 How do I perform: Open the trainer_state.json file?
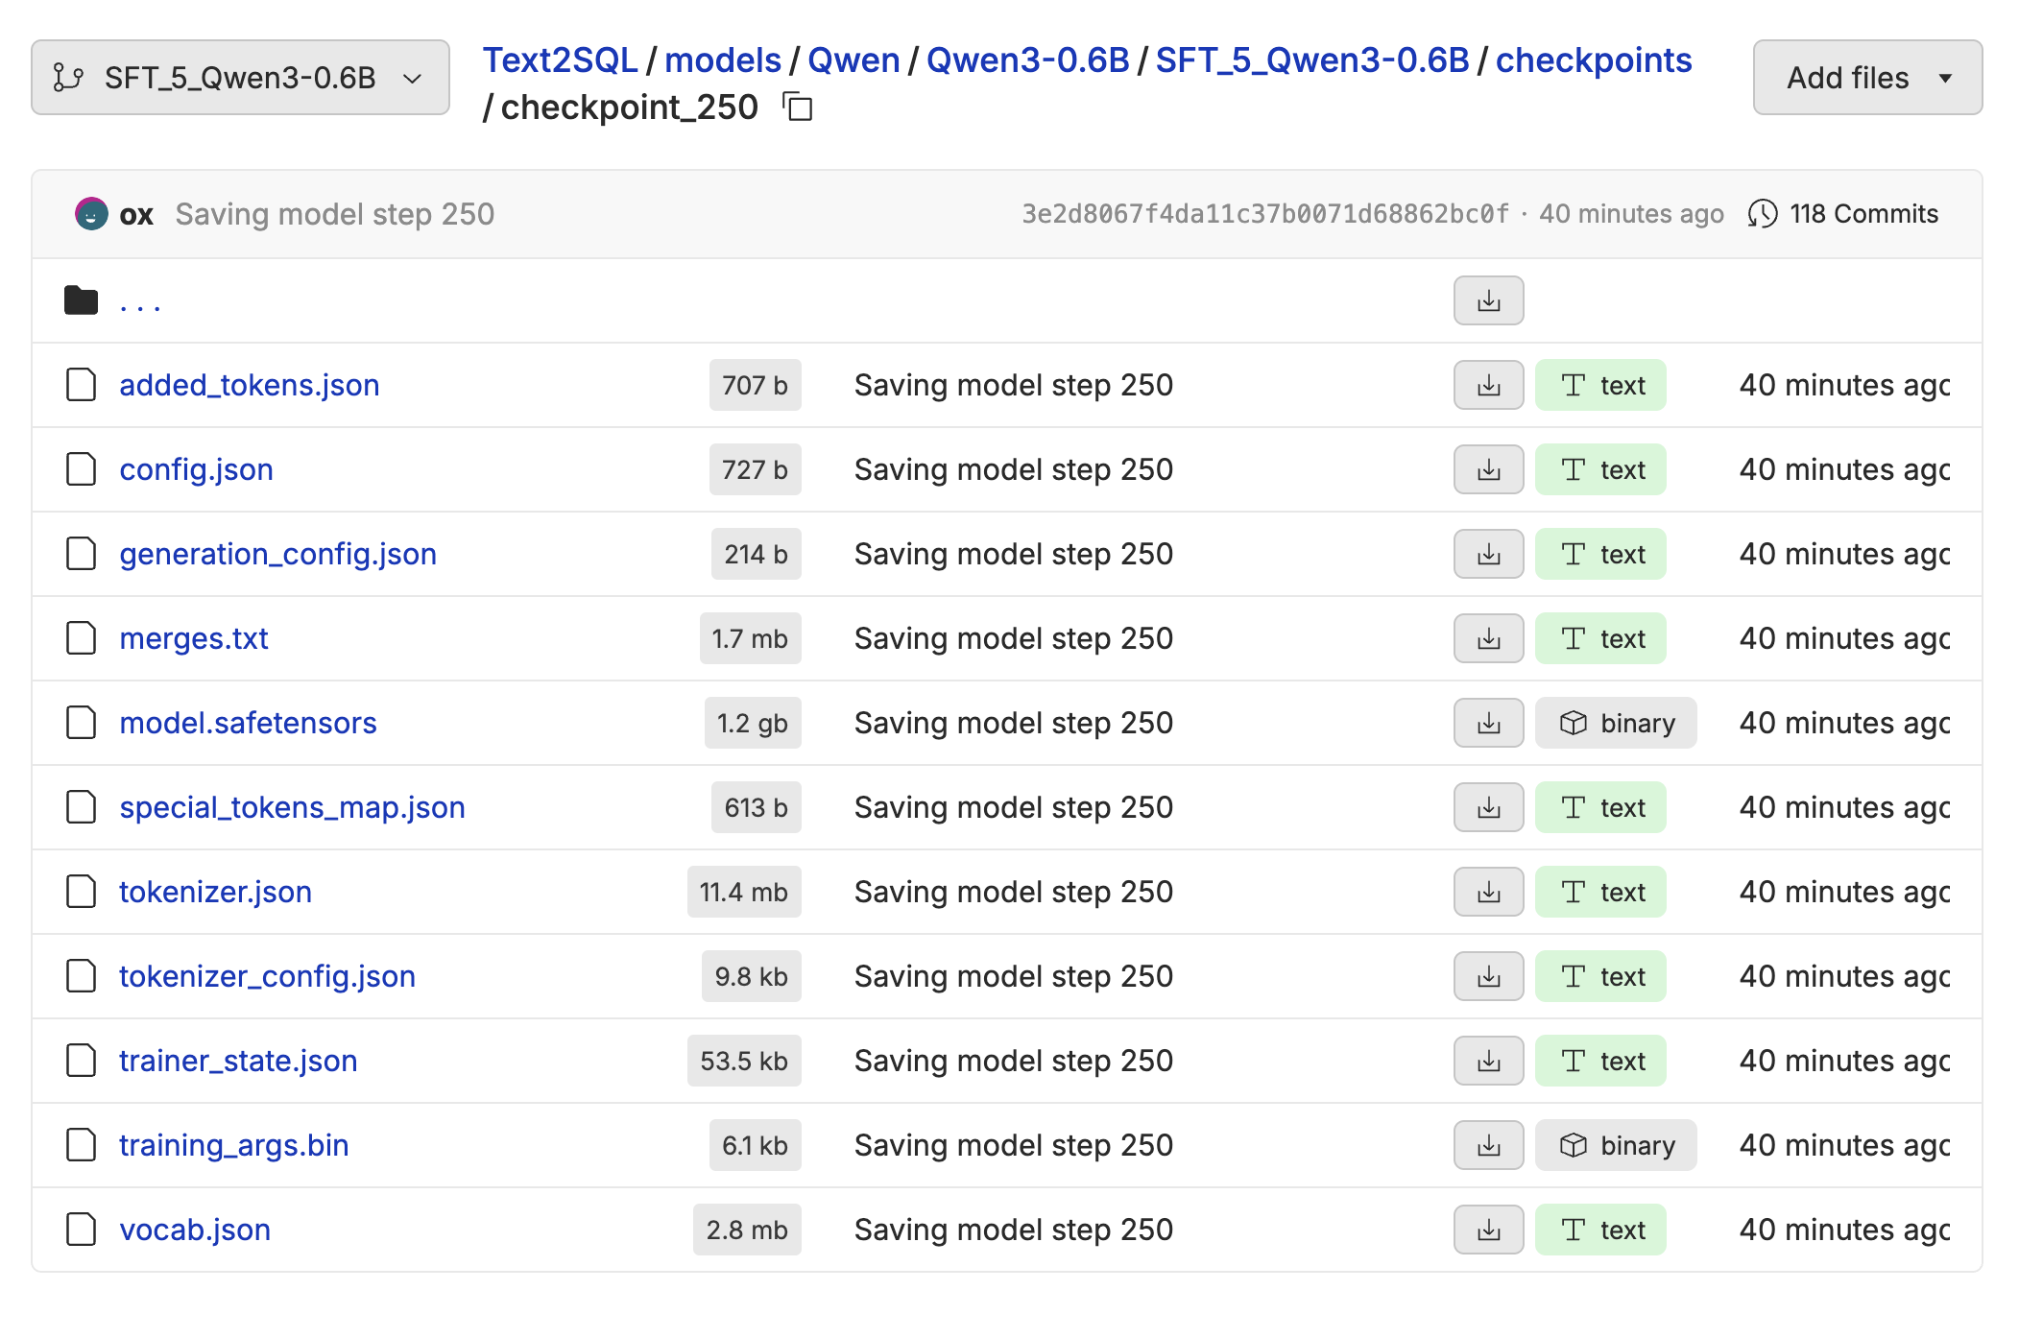click(238, 1061)
